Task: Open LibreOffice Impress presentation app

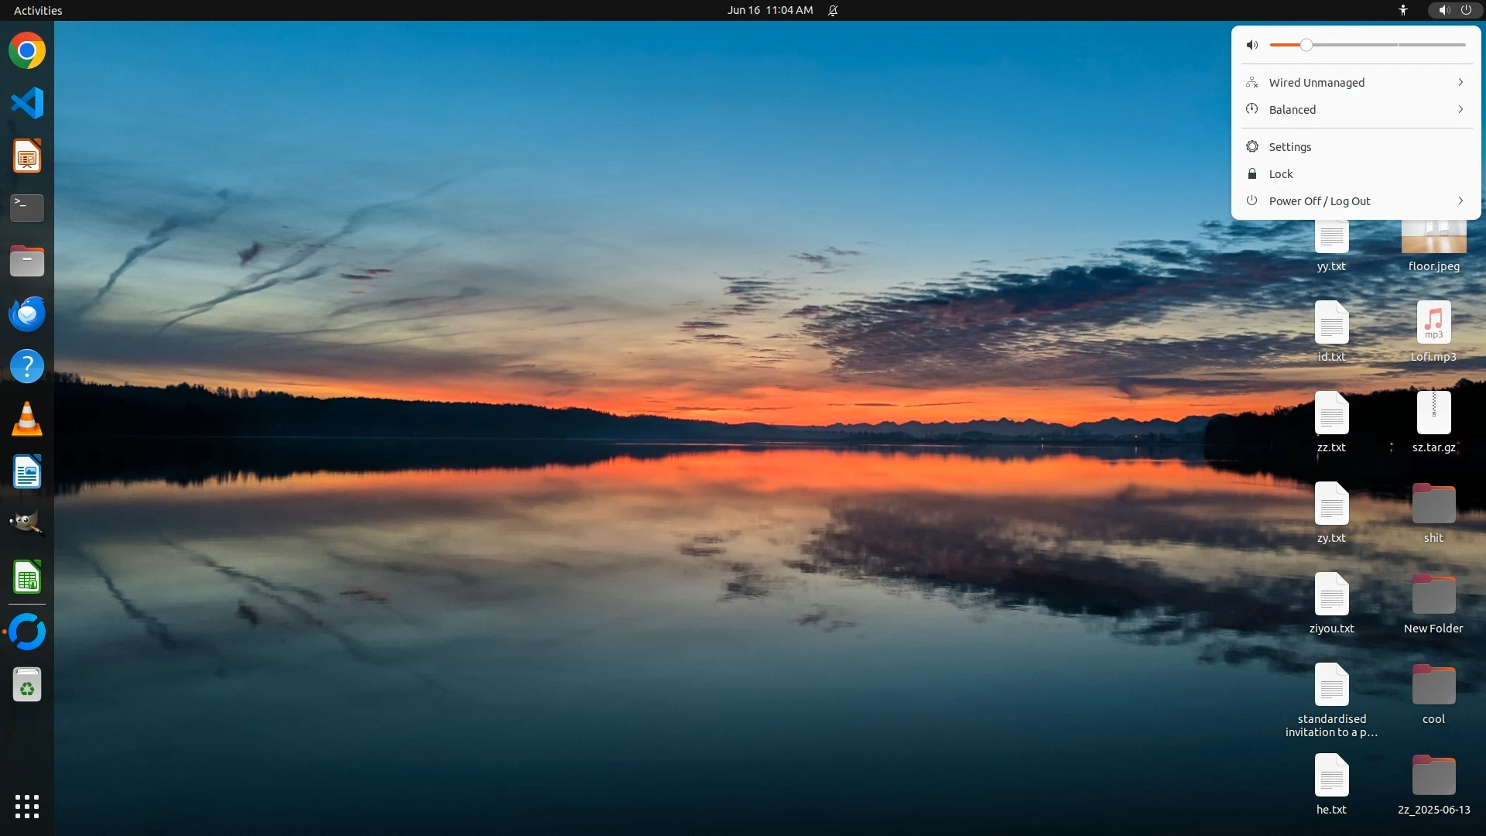Action: (27, 156)
